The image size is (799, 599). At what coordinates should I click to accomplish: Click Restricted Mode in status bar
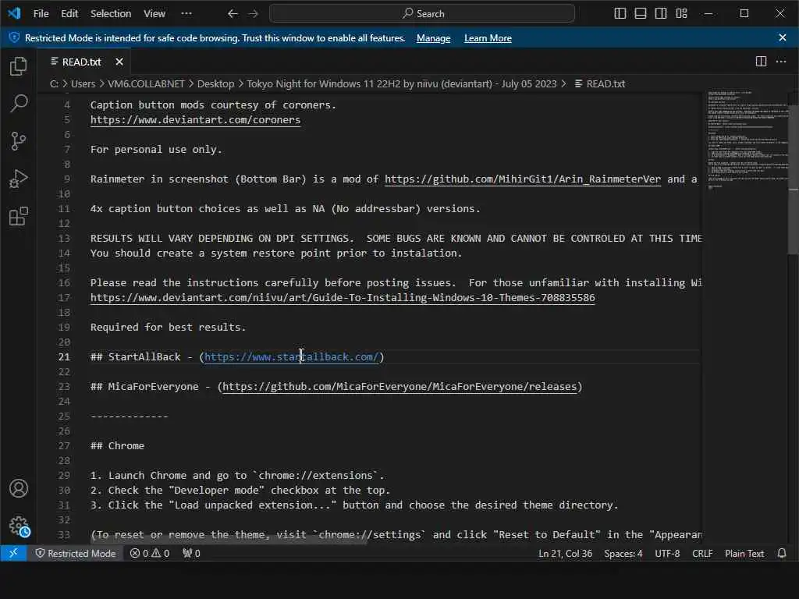point(76,553)
